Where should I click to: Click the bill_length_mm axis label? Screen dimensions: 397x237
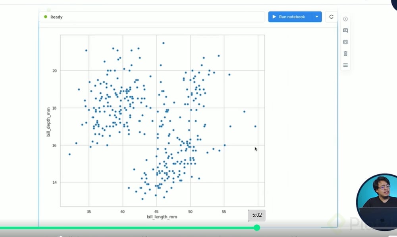tap(162, 217)
